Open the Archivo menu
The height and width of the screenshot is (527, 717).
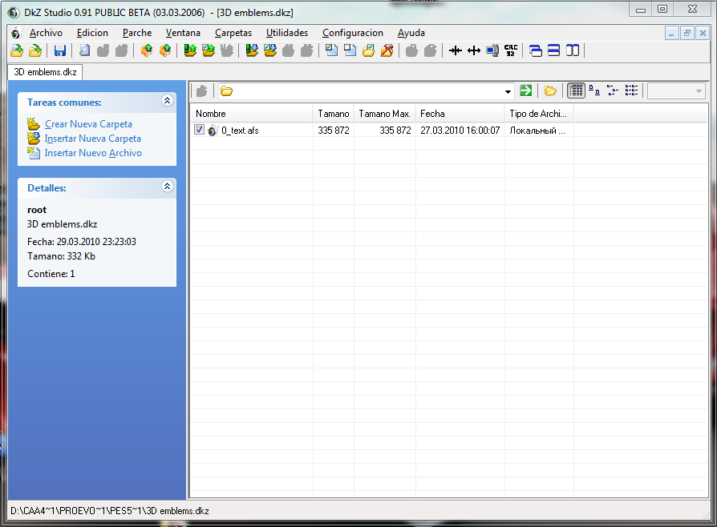click(46, 33)
